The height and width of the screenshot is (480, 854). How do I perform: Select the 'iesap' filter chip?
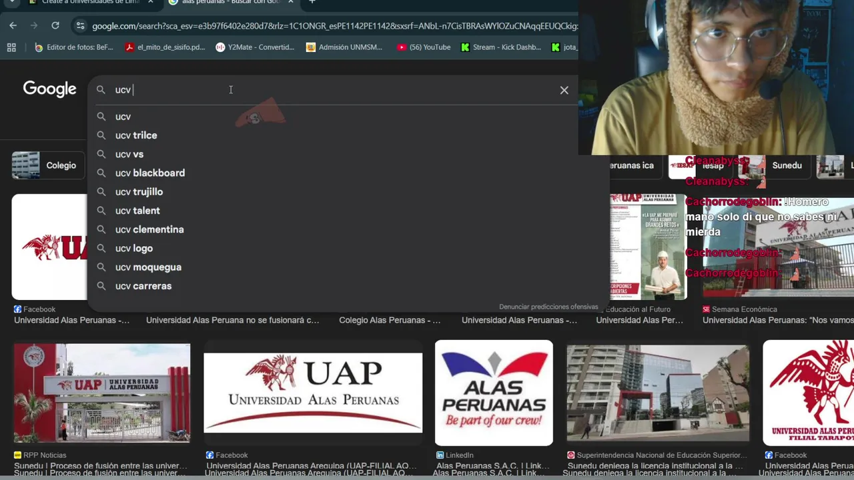(x=699, y=166)
